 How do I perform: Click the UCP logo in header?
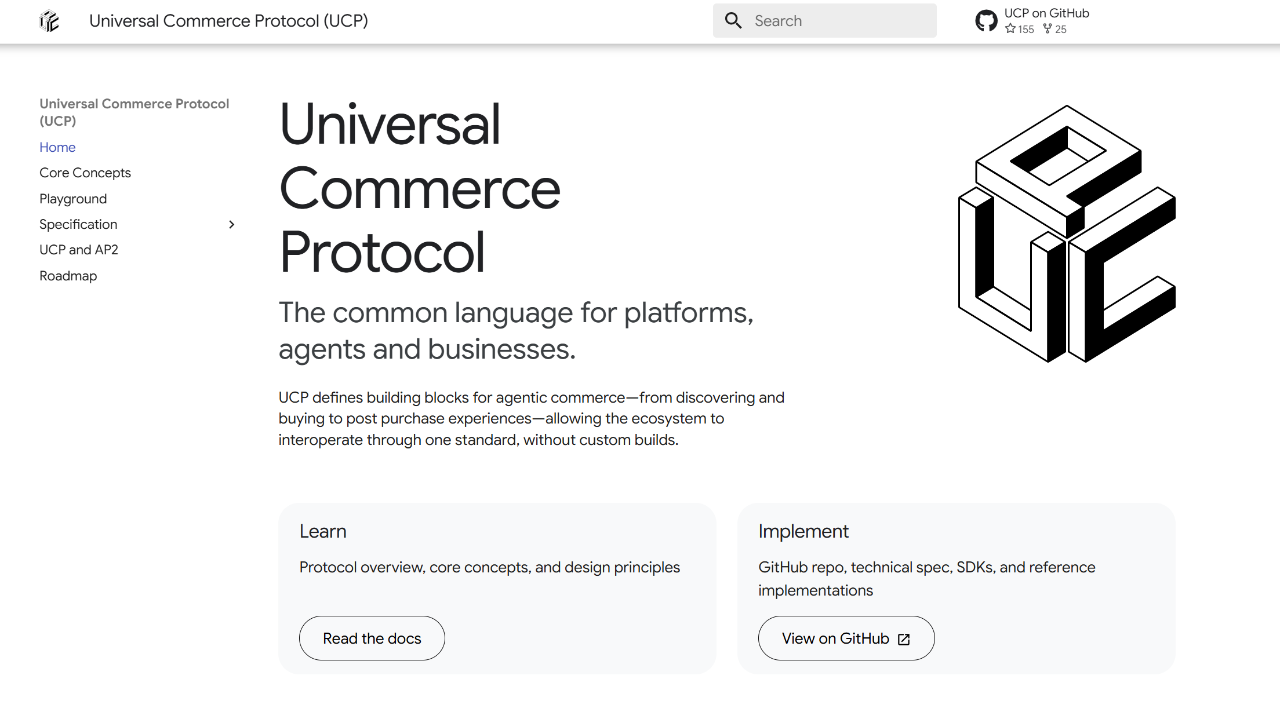tap(49, 21)
